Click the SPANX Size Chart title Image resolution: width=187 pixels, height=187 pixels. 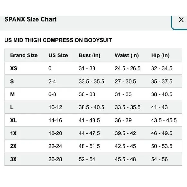(30, 19)
